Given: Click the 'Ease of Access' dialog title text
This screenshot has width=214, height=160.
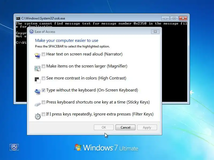Looking at the screenshot, I should [x=45, y=32].
